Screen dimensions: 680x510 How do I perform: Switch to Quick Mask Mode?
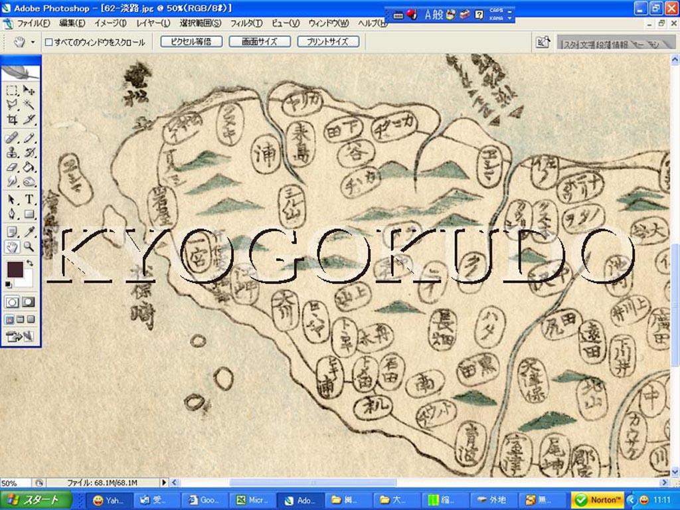(29, 302)
